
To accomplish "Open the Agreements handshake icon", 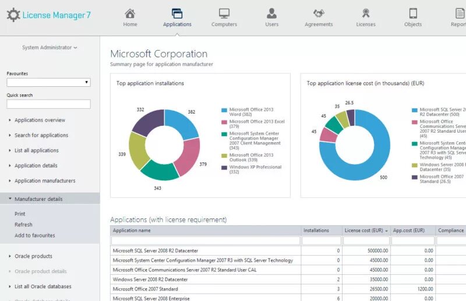I will 319,13.
